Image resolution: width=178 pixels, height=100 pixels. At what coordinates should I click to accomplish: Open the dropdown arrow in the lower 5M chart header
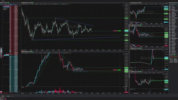pos(33,52)
